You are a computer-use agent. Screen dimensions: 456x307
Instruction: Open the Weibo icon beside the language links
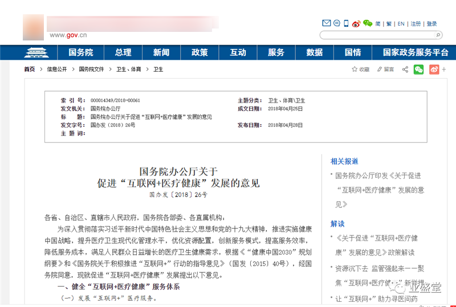point(356,24)
